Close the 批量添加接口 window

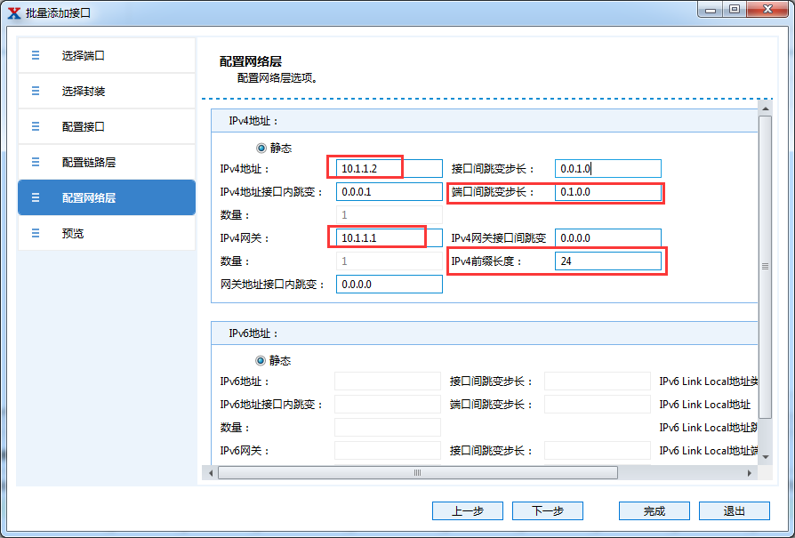[x=767, y=9]
